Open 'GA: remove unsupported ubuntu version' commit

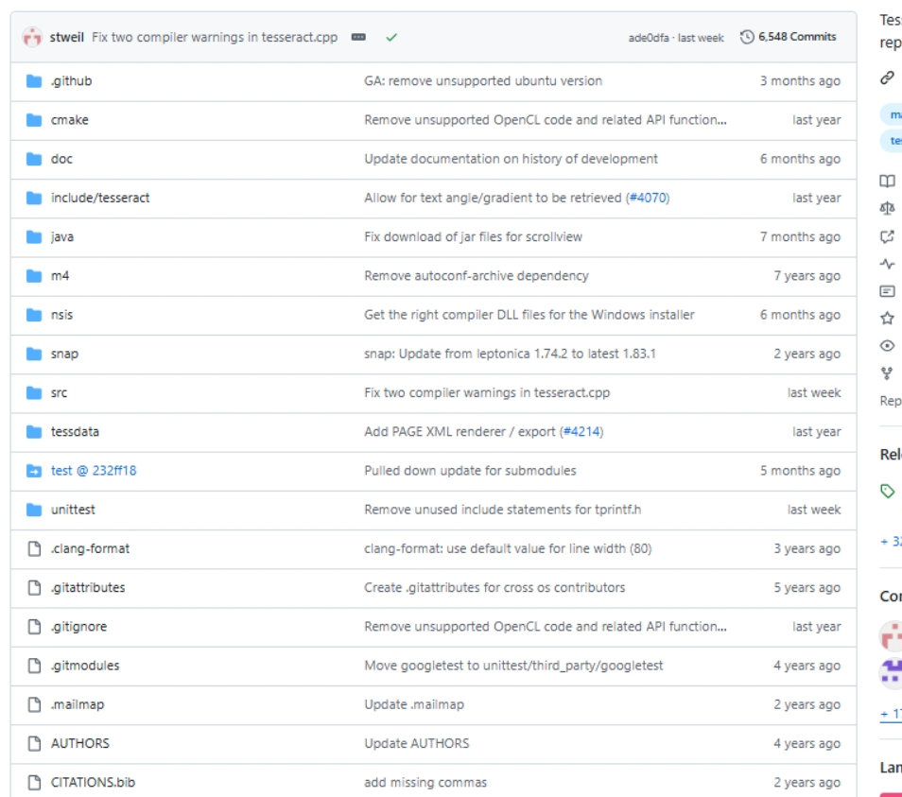[482, 81]
